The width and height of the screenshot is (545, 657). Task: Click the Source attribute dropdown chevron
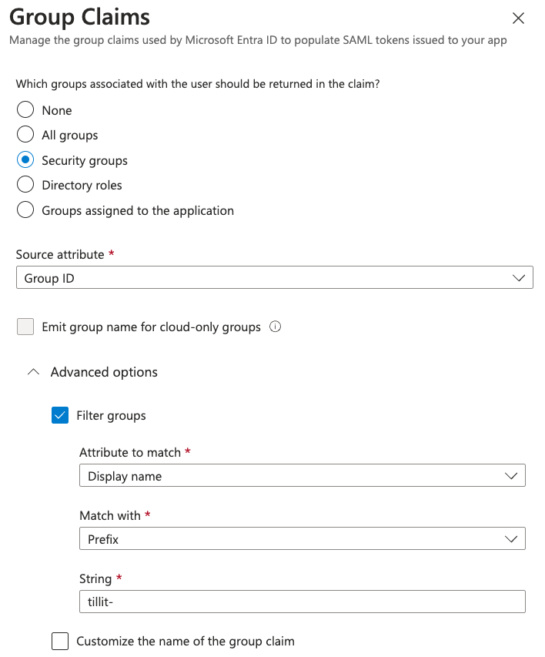tap(519, 278)
